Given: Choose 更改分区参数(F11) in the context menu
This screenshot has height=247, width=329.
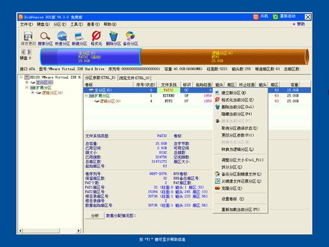Looking at the screenshot, I should click(240, 135).
